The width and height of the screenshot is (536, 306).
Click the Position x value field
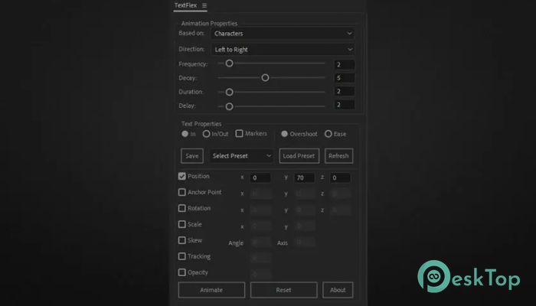260,177
